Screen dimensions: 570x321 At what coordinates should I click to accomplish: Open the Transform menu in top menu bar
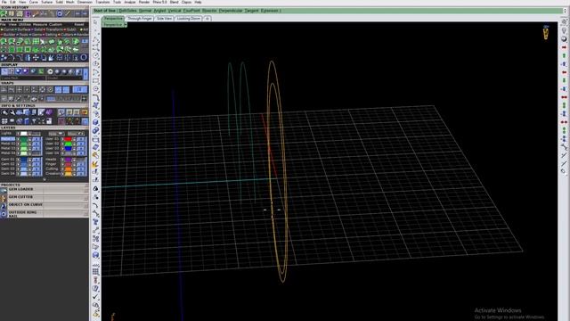point(102,2)
